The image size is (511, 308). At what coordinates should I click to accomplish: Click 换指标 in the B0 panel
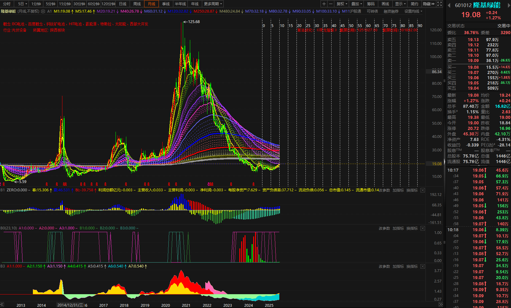(412, 228)
